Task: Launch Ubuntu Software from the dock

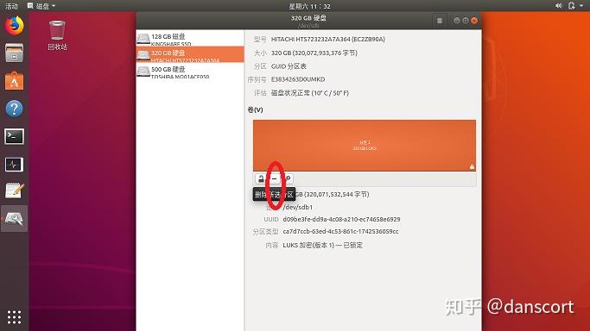Action: [x=14, y=81]
